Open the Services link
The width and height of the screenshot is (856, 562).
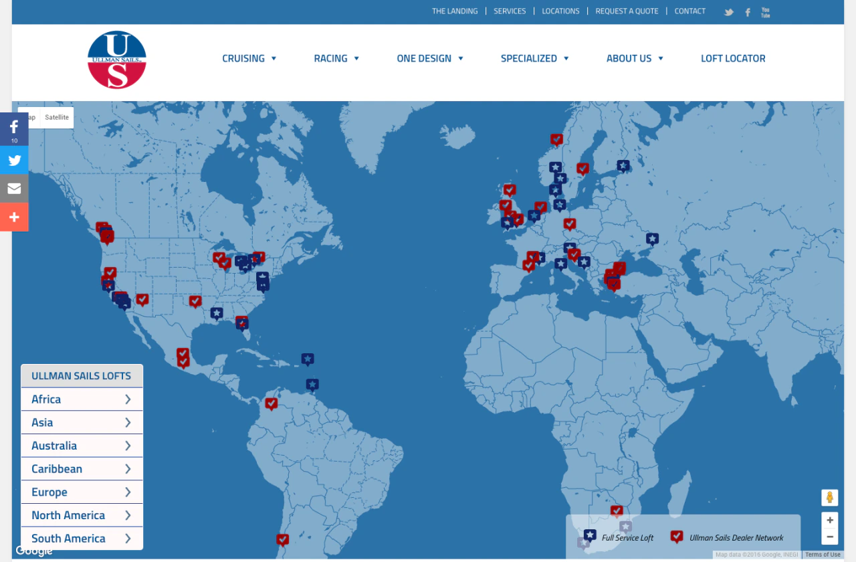click(510, 11)
